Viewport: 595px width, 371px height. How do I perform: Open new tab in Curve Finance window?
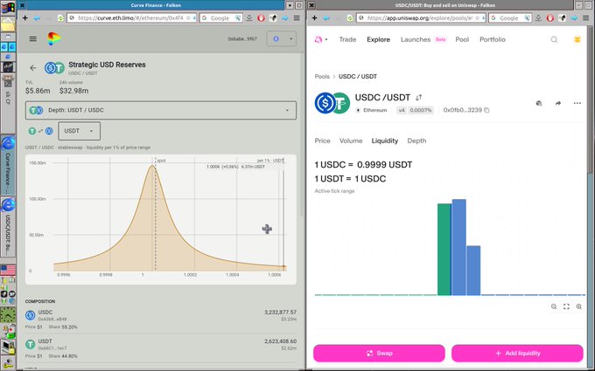(x=25, y=17)
